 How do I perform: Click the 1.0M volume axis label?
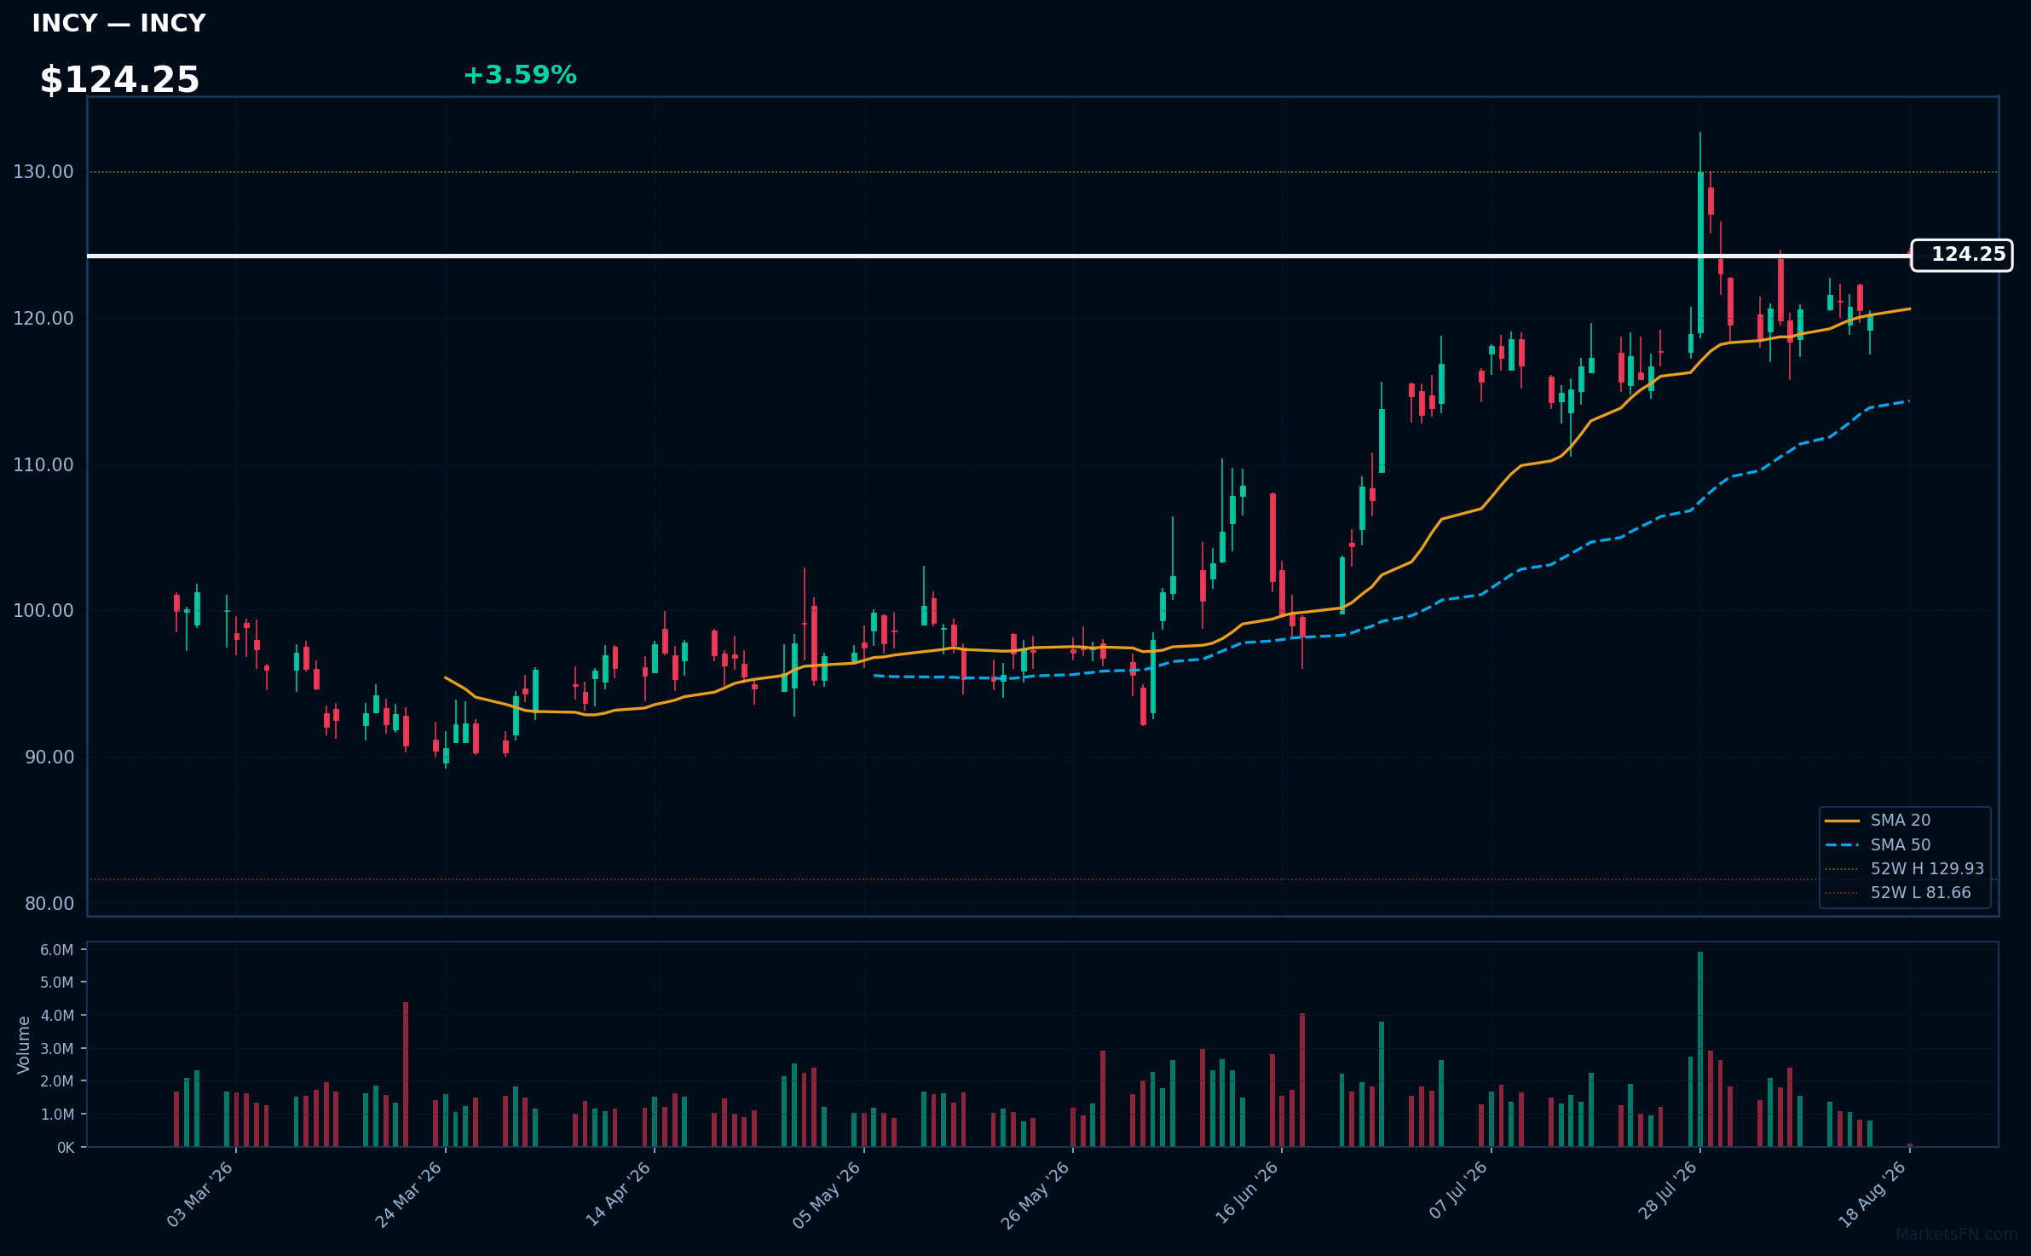(x=57, y=1115)
